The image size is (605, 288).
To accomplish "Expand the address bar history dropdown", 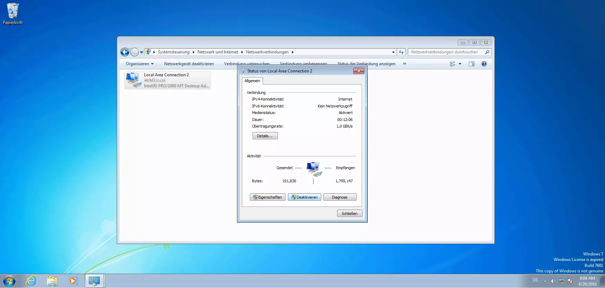I will (393, 52).
